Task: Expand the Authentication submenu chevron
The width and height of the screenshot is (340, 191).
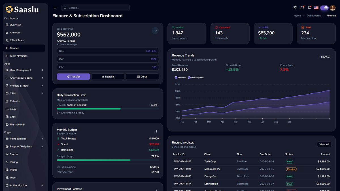Action: (42, 185)
